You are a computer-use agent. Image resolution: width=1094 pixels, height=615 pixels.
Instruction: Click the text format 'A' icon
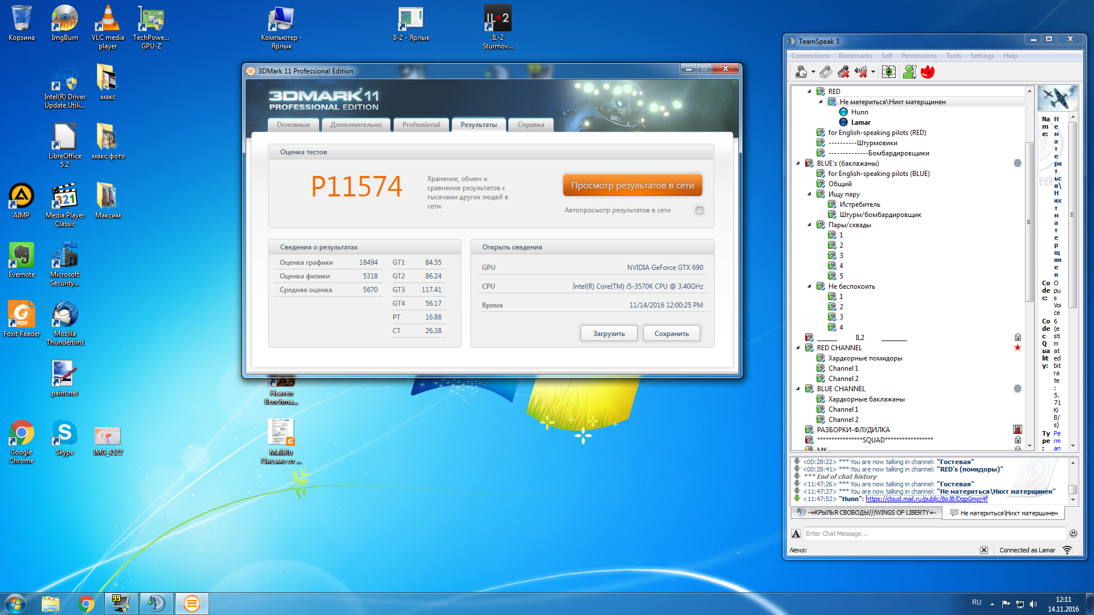(796, 534)
